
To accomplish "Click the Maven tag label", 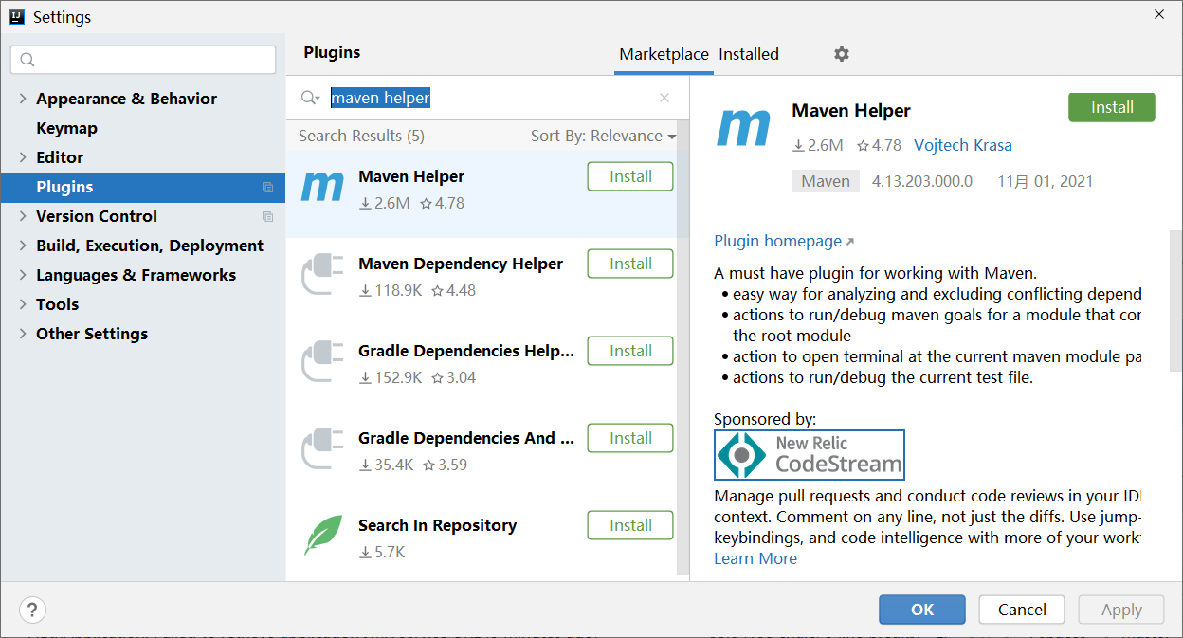I will coord(826,181).
